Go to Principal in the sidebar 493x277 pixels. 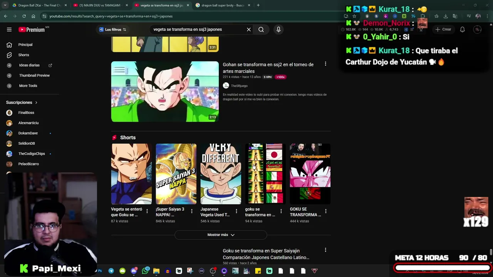[25, 45]
